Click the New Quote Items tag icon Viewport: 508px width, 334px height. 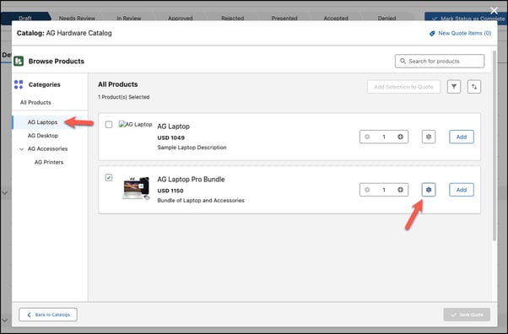click(x=432, y=34)
